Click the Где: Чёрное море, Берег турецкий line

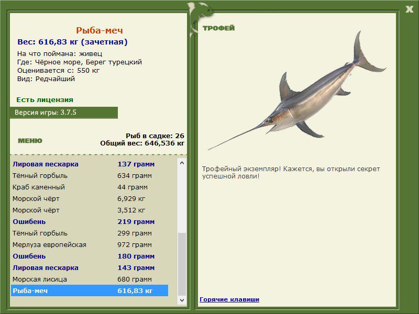[80, 62]
